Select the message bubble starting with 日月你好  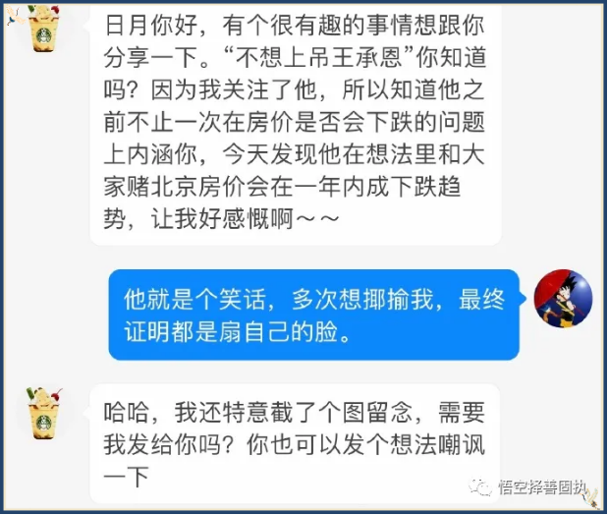pos(296,124)
